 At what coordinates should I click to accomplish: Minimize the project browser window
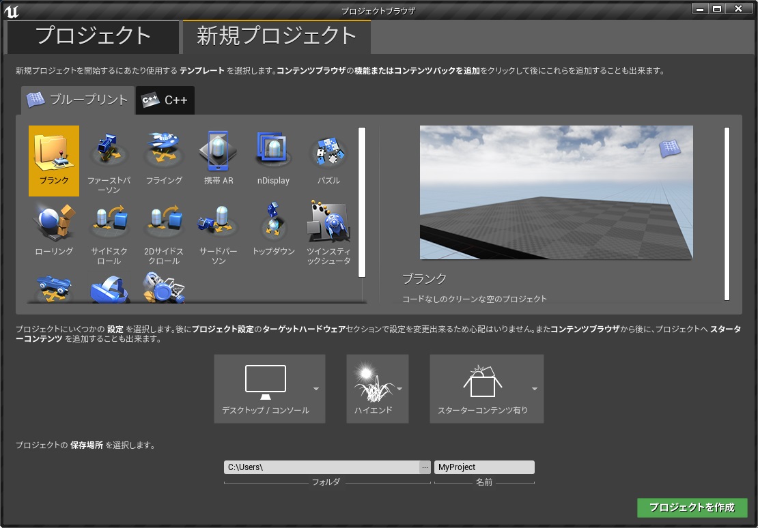[x=699, y=9]
